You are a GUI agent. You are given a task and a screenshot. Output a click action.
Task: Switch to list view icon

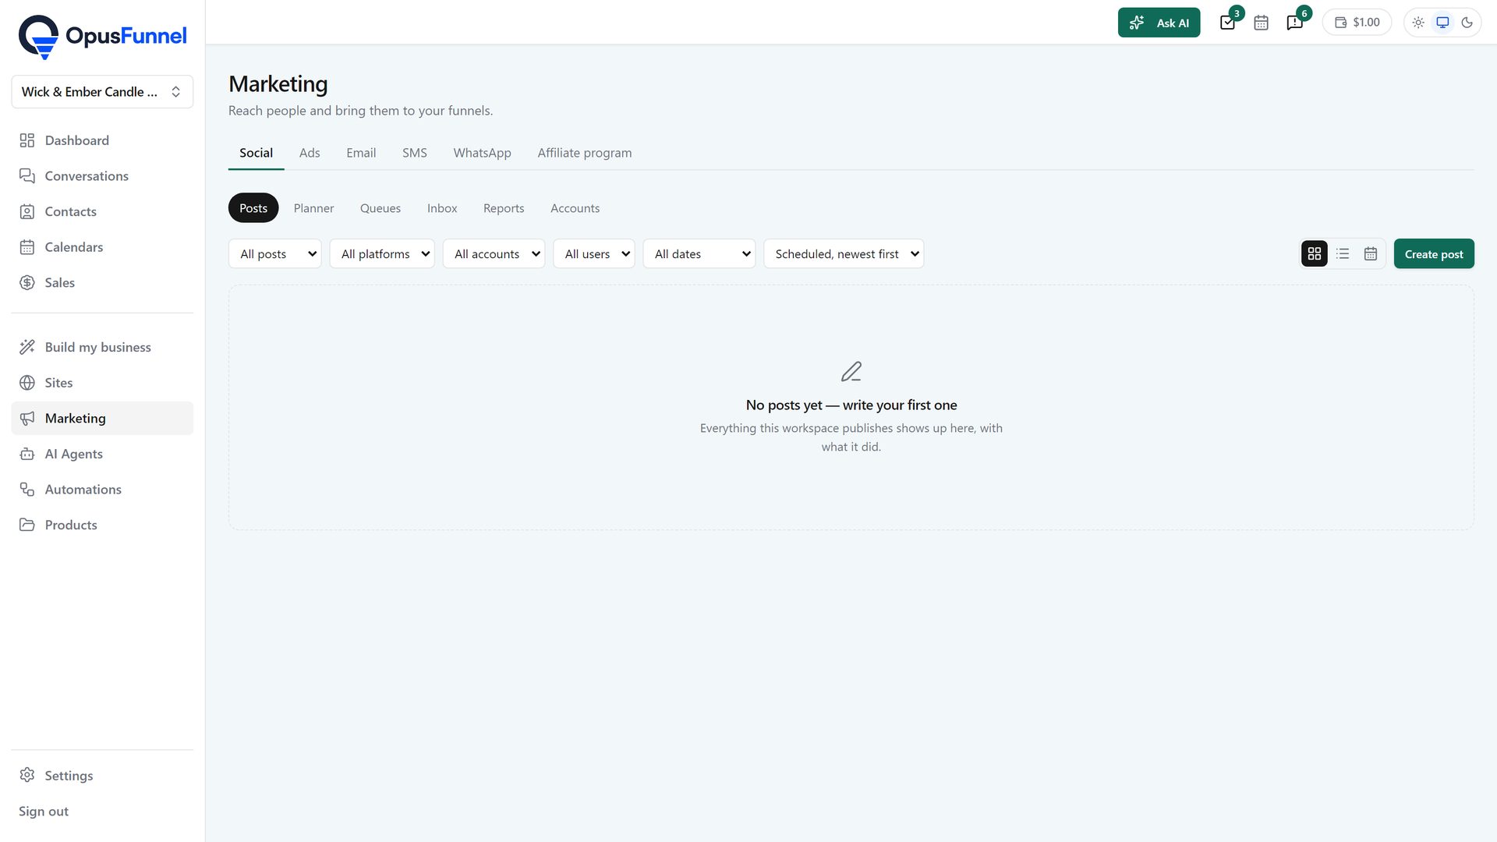click(x=1343, y=254)
